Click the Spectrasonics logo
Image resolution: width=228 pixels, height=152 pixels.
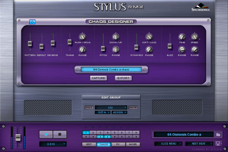(200, 7)
